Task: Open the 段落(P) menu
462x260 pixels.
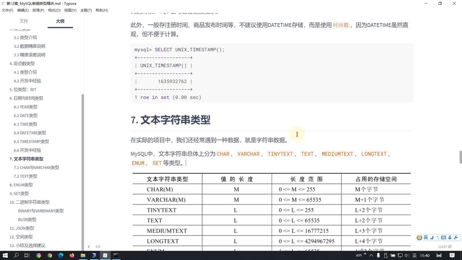Action: (x=38, y=10)
